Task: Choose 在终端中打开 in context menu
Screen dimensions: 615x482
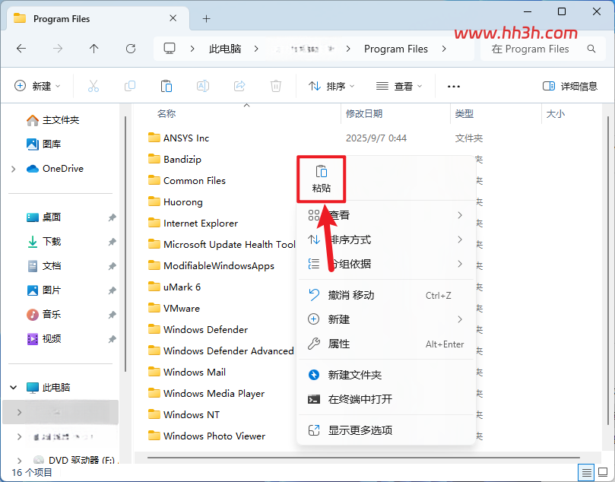Action: (x=386, y=400)
